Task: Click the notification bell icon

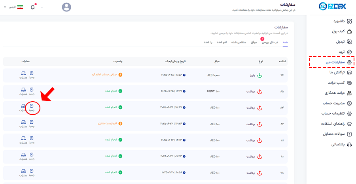Action: pos(33,7)
